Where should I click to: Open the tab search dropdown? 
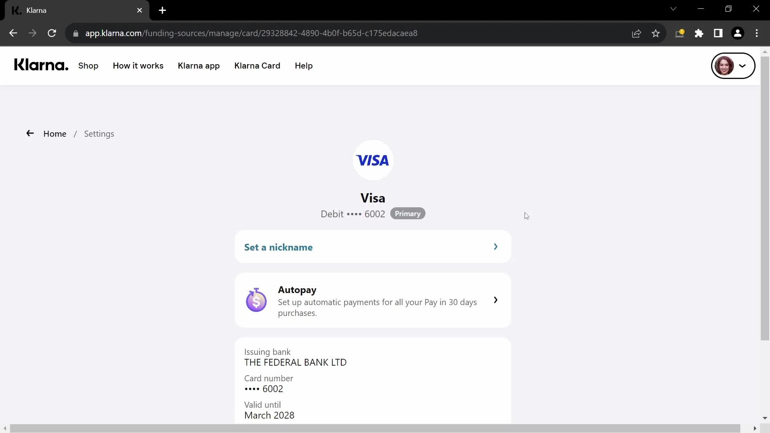[673, 9]
